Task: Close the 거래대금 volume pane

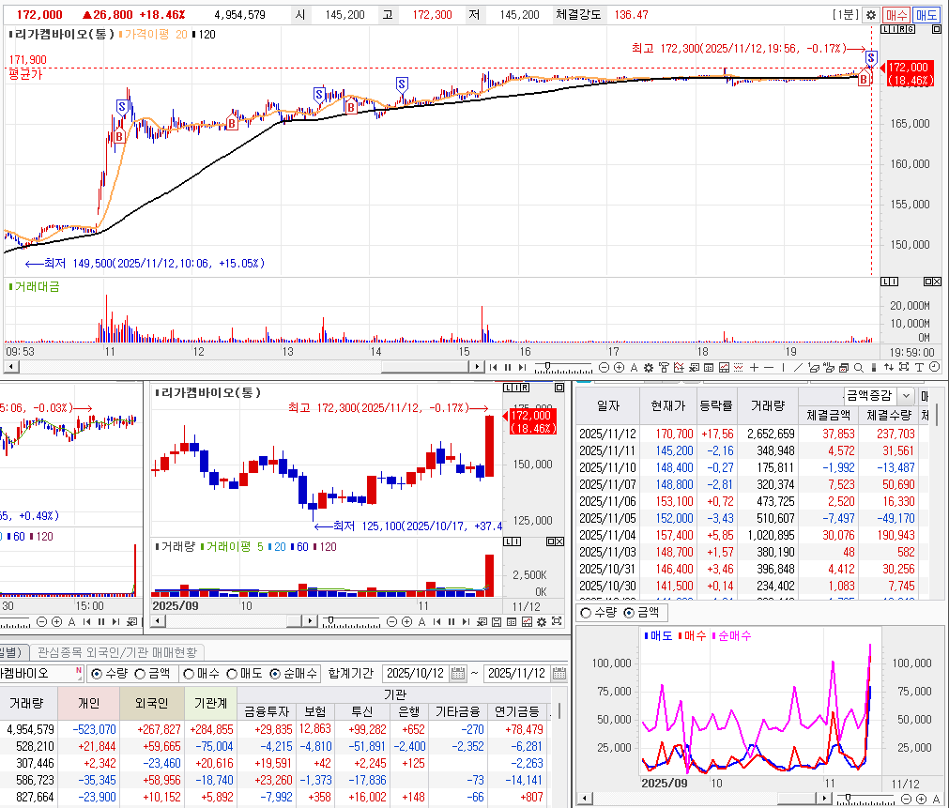Action: (x=937, y=282)
